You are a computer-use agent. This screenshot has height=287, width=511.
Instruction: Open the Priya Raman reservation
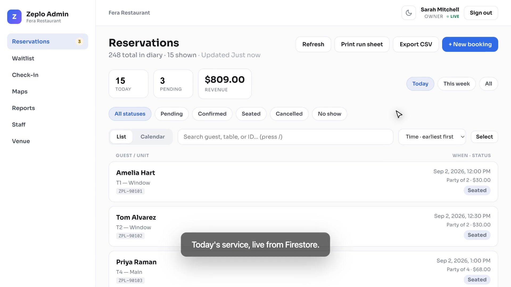[303, 269]
